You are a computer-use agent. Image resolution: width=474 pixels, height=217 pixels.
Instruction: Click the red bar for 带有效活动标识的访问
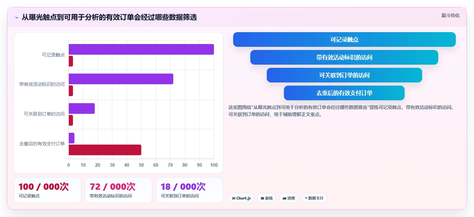[71, 91]
